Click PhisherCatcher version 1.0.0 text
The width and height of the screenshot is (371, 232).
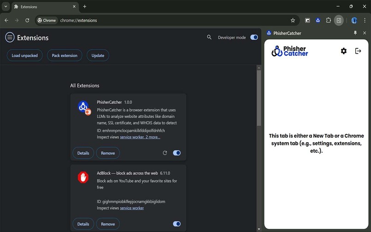point(128,102)
